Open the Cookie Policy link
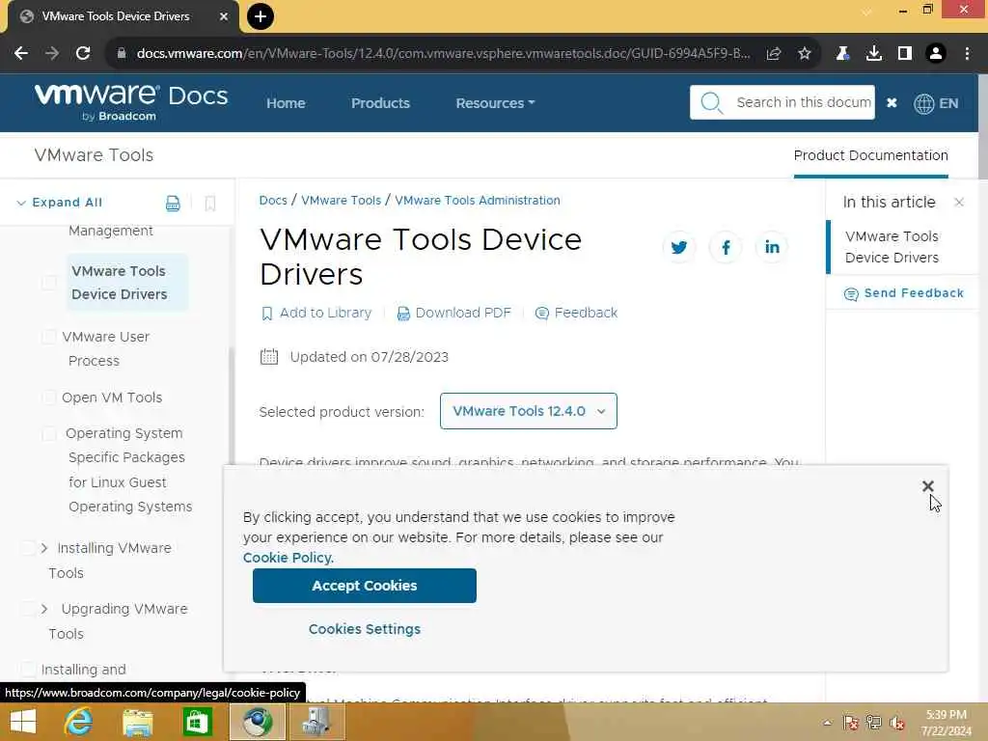 pyautogui.click(x=288, y=558)
